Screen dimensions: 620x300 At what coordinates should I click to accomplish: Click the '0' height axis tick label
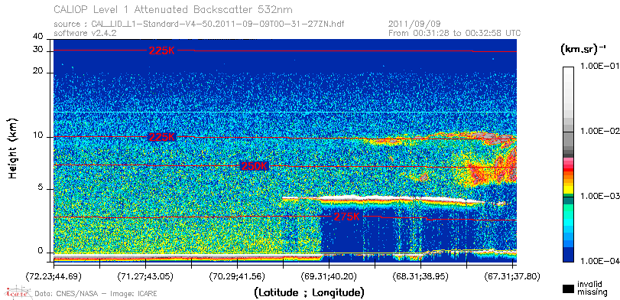pos(41,251)
